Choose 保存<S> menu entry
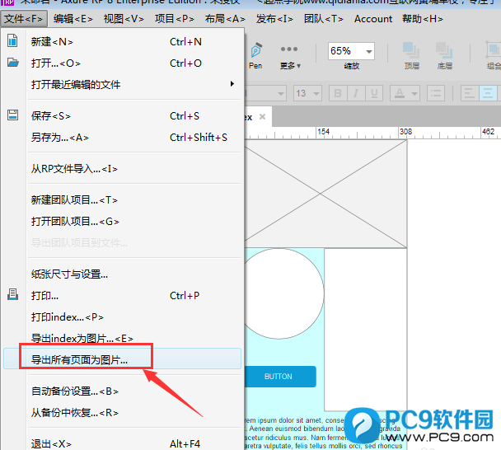The height and width of the screenshot is (450, 501). [x=122, y=115]
